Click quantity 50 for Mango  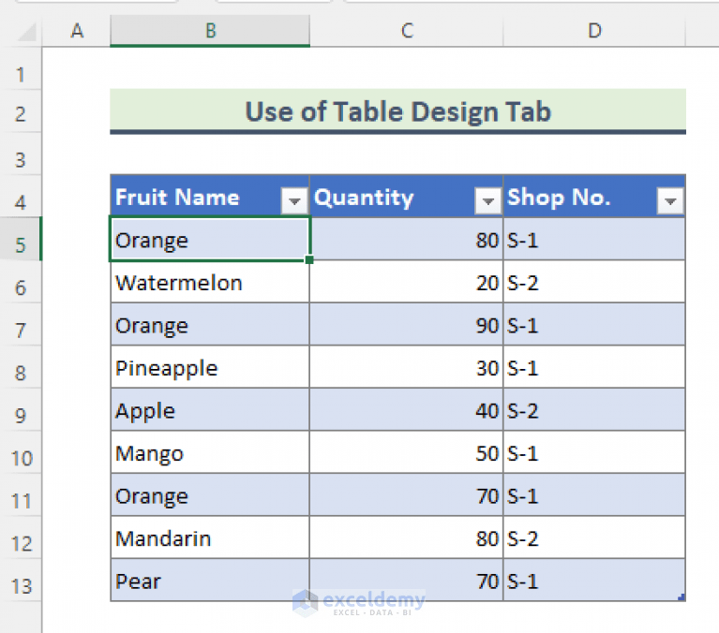point(406,452)
